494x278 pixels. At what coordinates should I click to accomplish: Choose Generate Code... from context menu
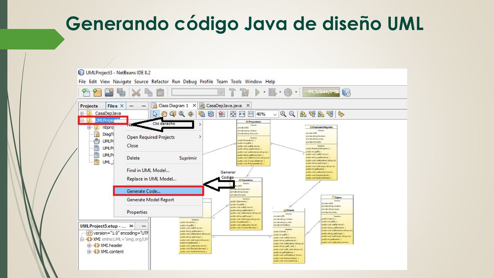[x=158, y=191]
